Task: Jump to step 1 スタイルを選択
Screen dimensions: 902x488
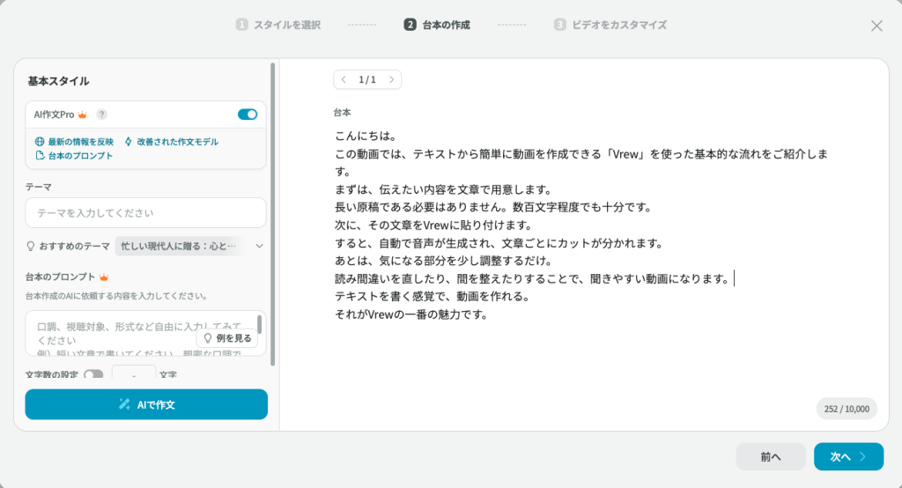Action: [278, 25]
